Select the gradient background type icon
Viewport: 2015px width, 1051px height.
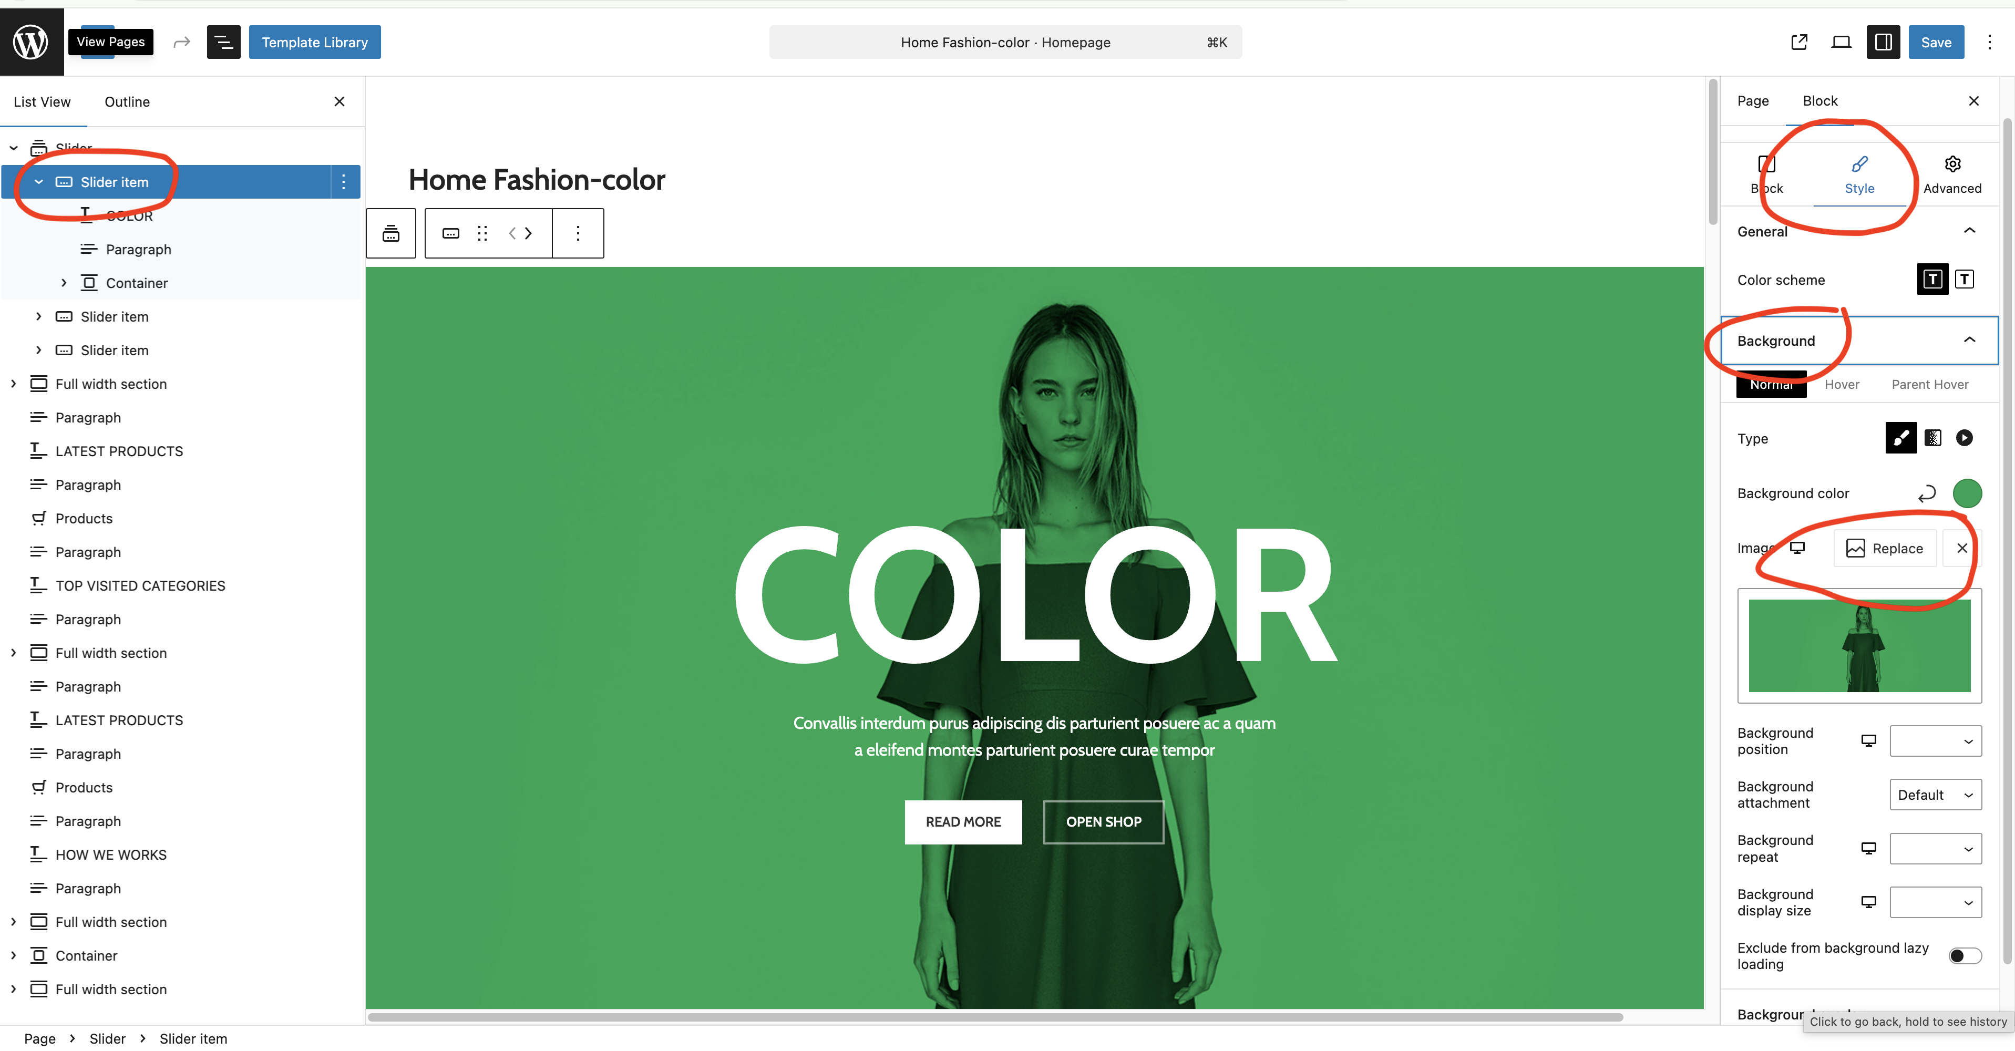[1933, 438]
